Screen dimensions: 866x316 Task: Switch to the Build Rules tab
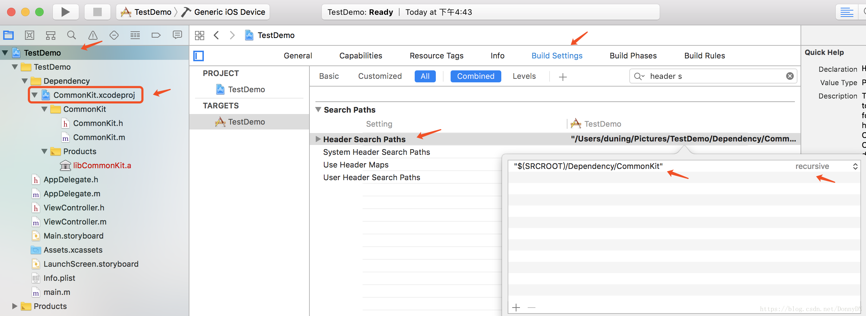pyautogui.click(x=704, y=56)
